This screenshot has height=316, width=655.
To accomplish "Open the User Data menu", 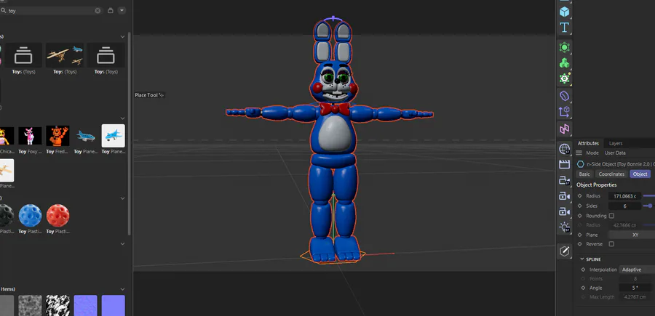I will coord(615,153).
